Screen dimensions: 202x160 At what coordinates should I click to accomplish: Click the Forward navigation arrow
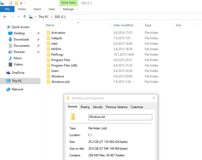(12, 17)
